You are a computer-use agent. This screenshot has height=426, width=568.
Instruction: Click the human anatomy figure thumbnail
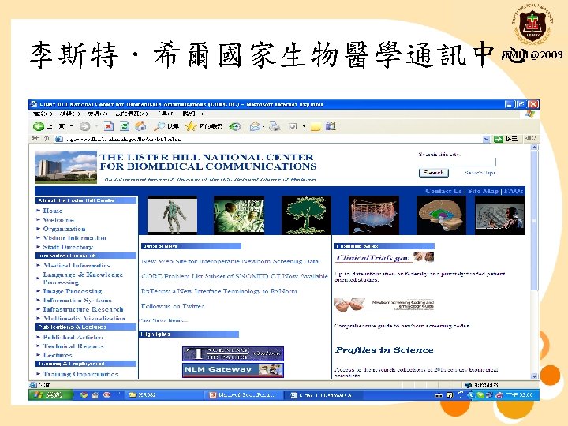(172, 215)
